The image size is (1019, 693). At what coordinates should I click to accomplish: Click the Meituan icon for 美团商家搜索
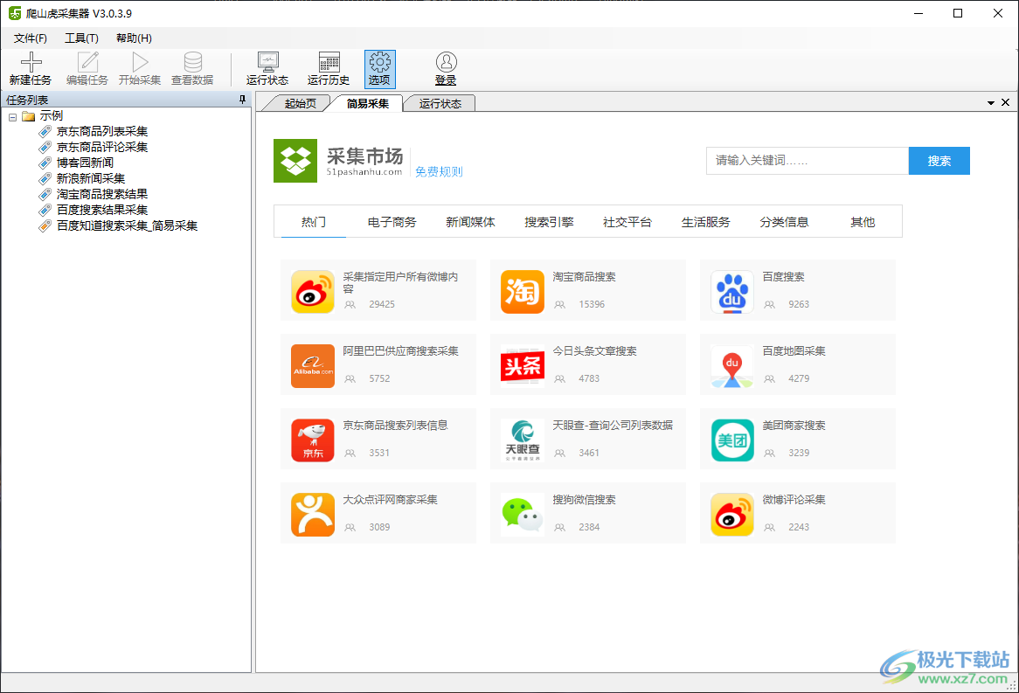pyautogui.click(x=732, y=440)
